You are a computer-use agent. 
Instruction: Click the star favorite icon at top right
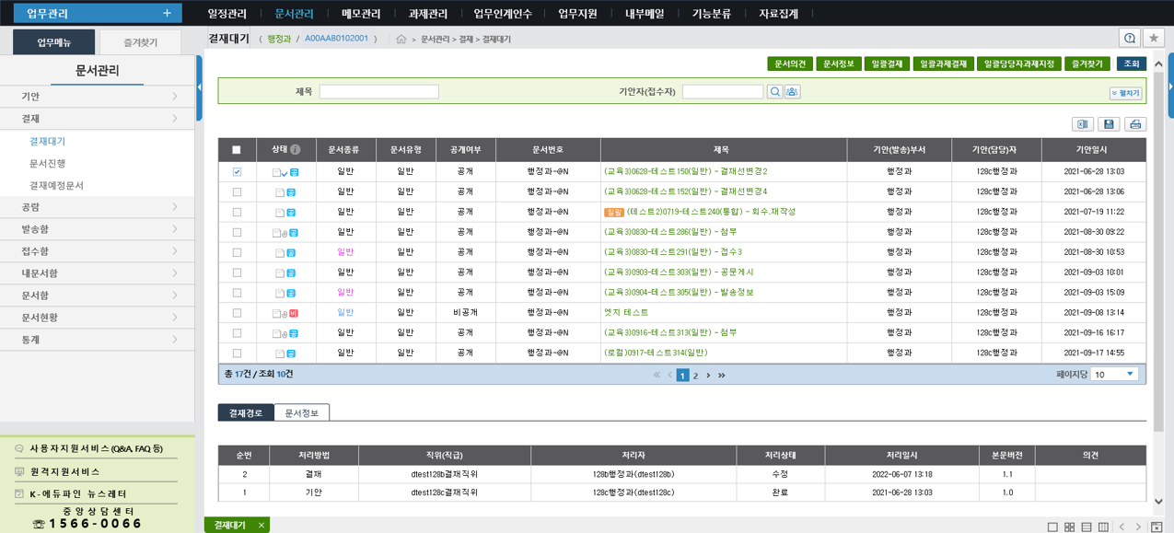[x=1153, y=38]
